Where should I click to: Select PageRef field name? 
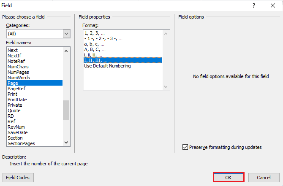pos(17,89)
